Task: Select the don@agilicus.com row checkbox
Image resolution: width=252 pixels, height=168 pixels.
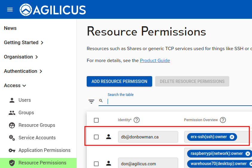Action: [x=96, y=164]
